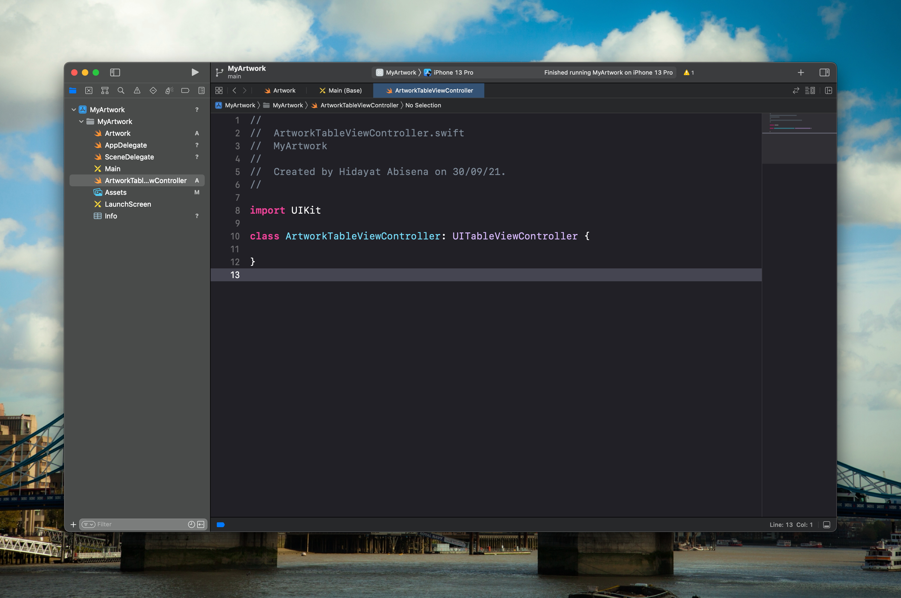Click MyArtwork folder in the jump bar
The image size is (901, 598).
[283, 106]
